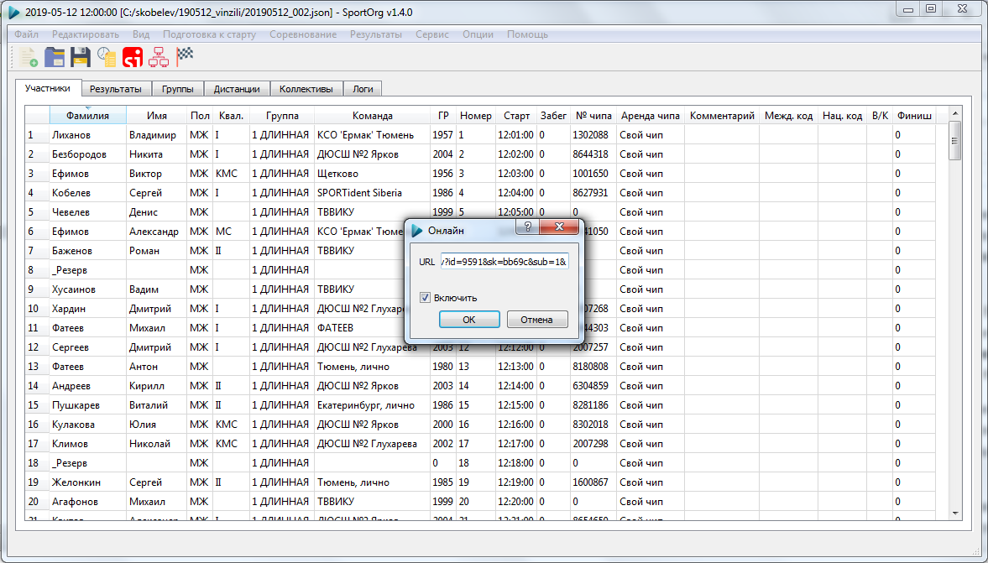Select surname cell Хусаинов
Viewport: 988px width, 563px height.
coord(87,289)
